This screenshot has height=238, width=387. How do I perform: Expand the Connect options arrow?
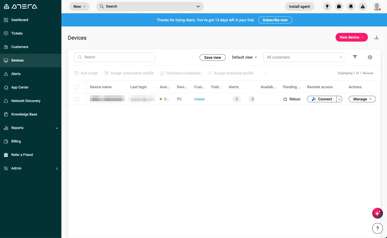(340, 99)
